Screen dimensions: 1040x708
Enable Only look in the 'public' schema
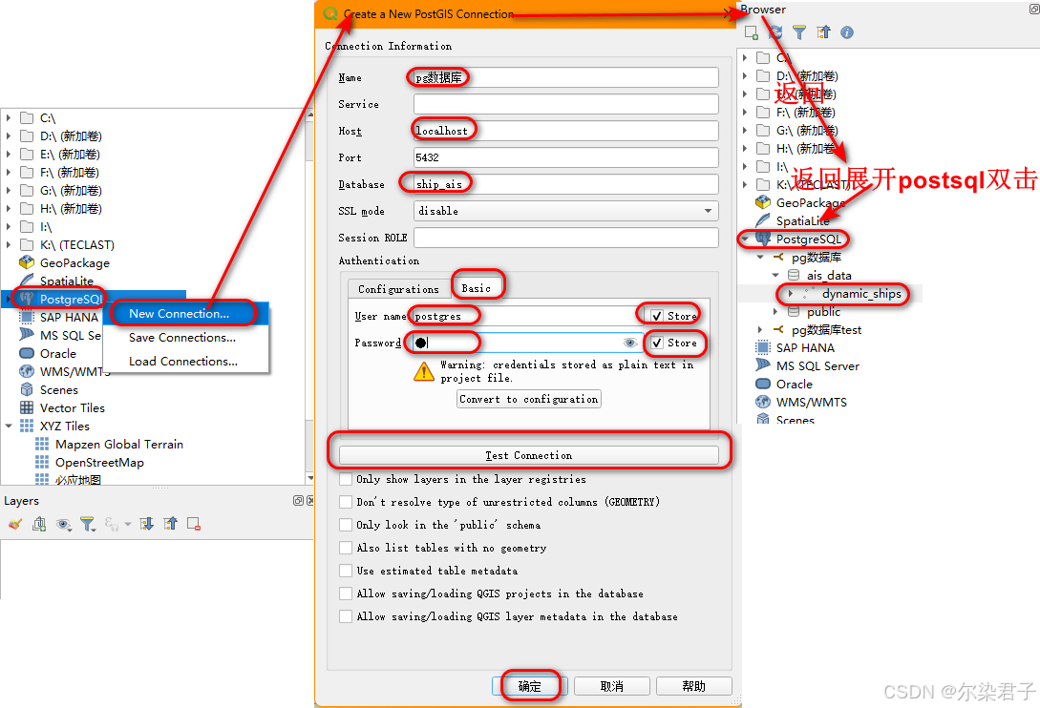point(346,525)
